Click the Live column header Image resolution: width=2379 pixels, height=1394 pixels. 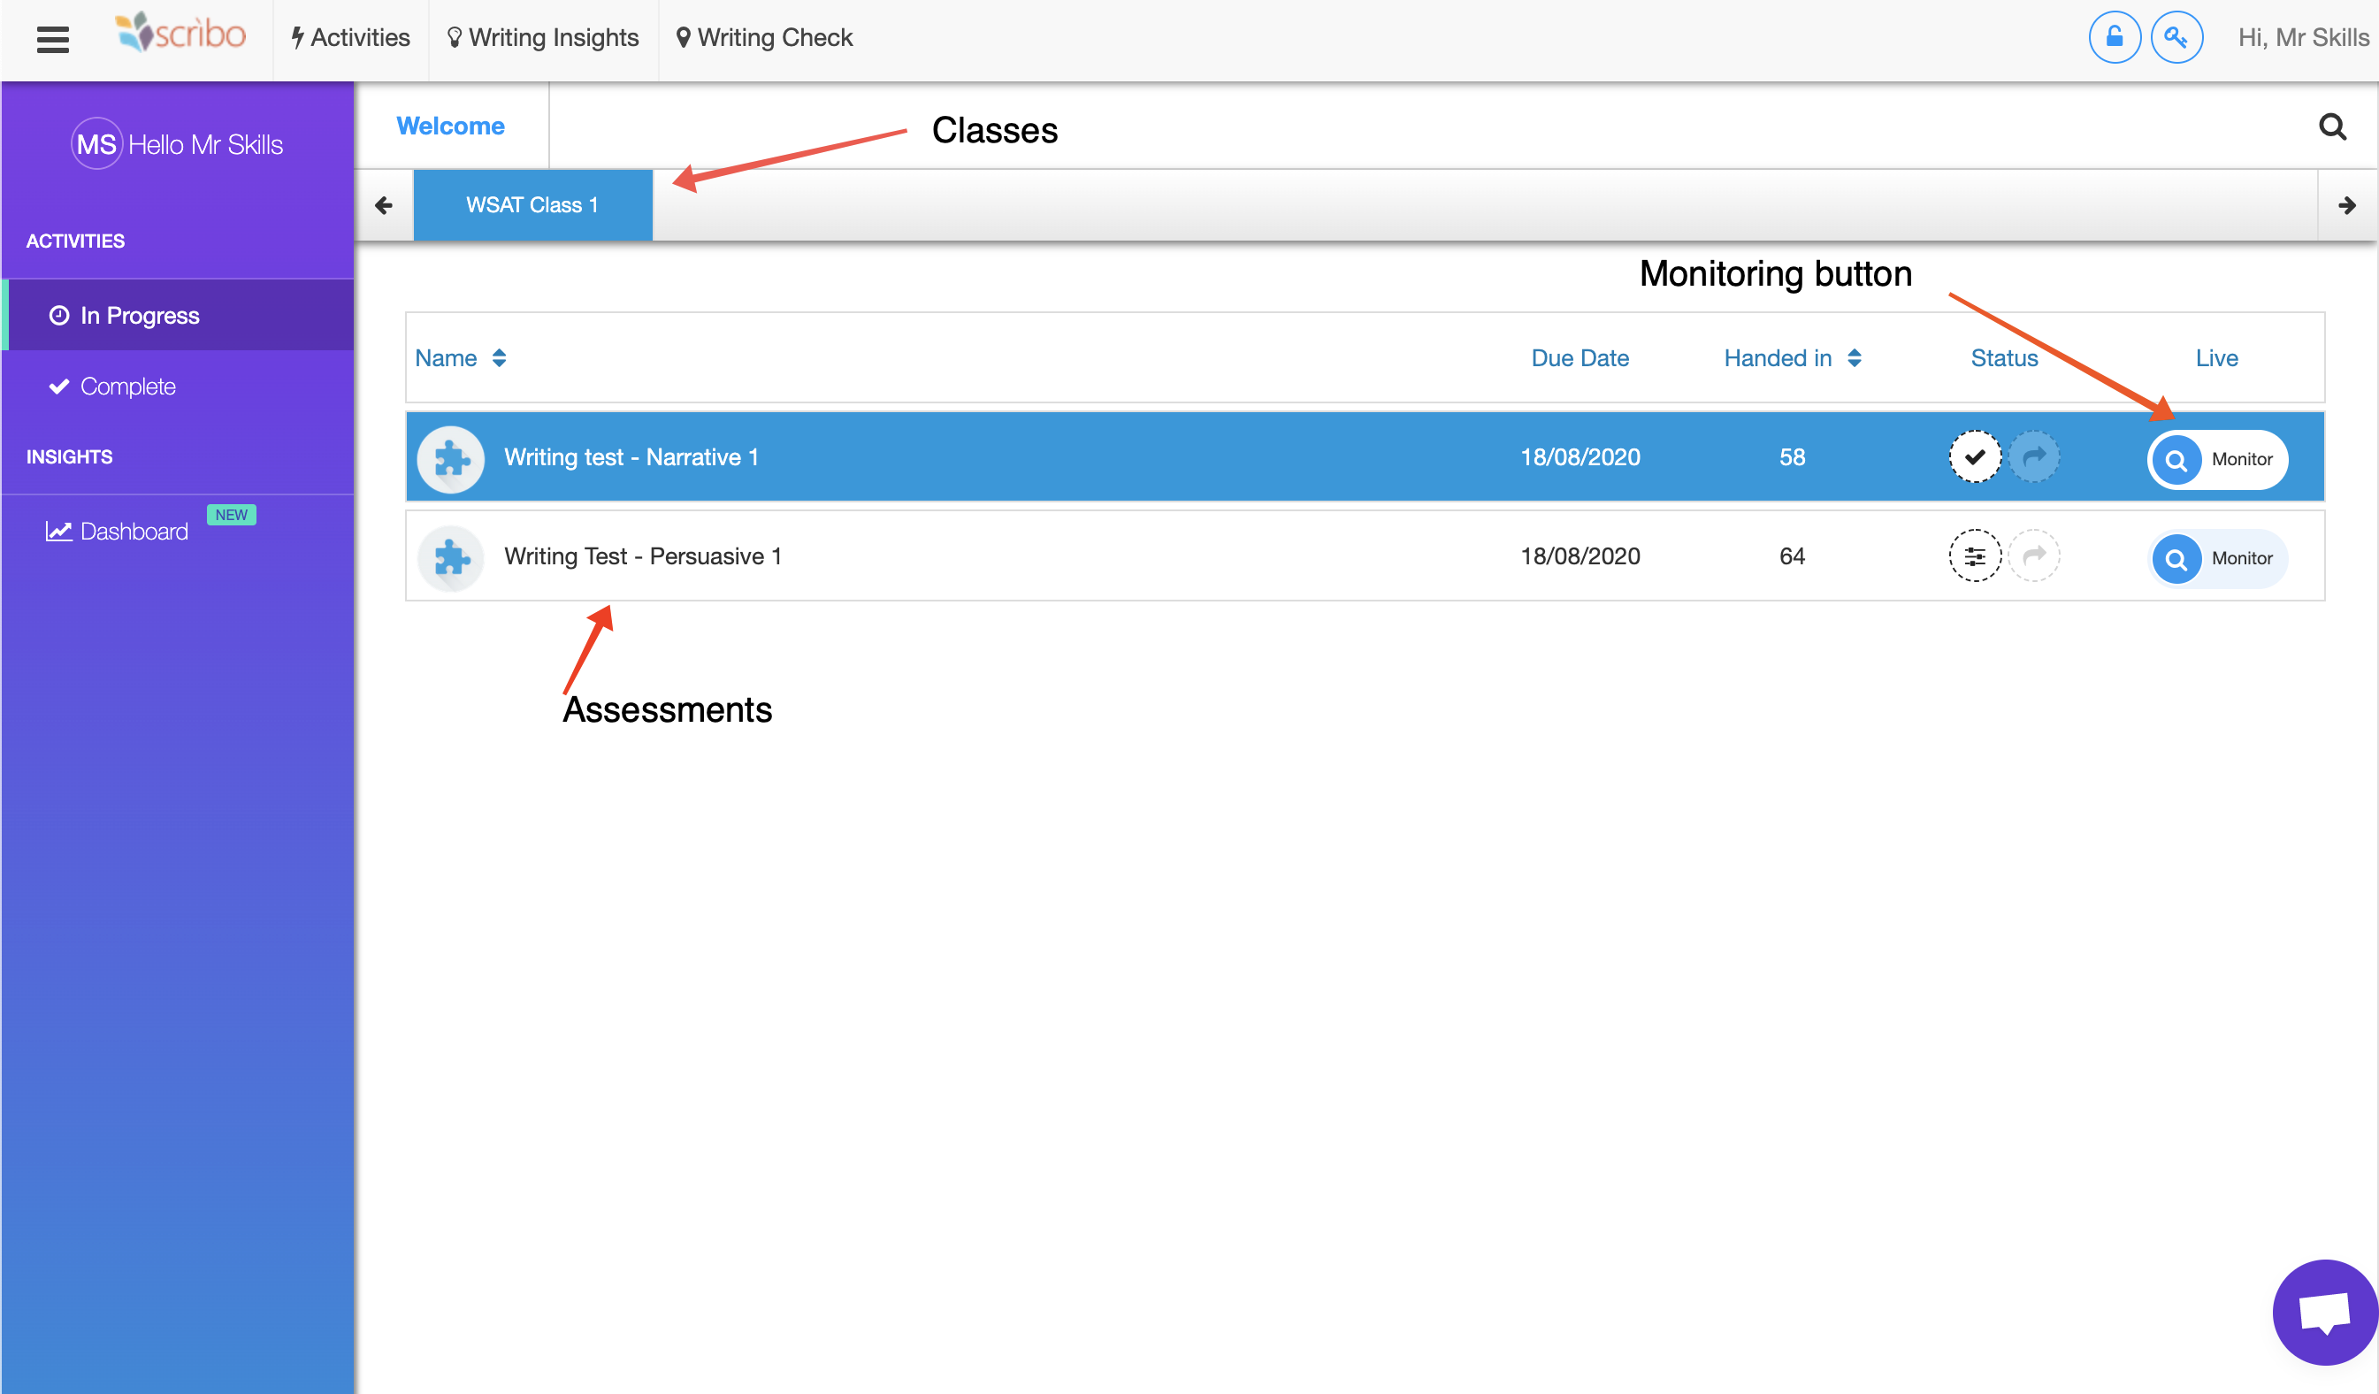click(2215, 358)
